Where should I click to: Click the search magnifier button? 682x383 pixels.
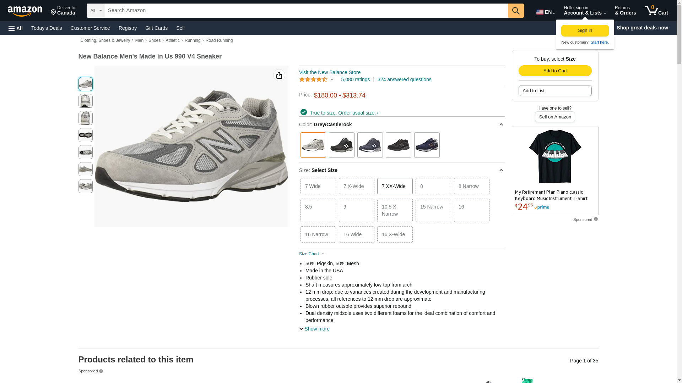coord(515,11)
